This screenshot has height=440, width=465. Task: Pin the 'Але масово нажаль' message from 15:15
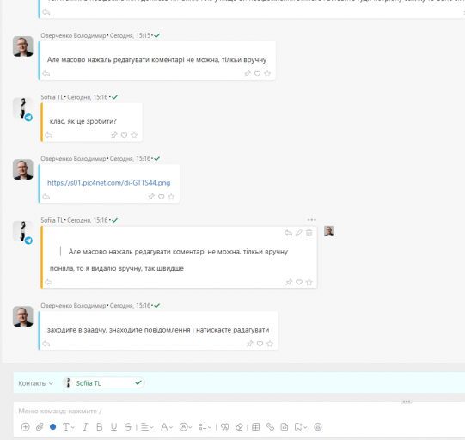[x=248, y=74]
